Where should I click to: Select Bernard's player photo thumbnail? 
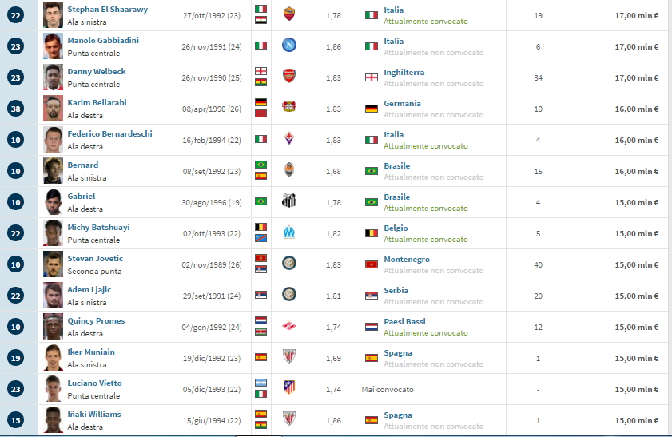pyautogui.click(x=54, y=170)
